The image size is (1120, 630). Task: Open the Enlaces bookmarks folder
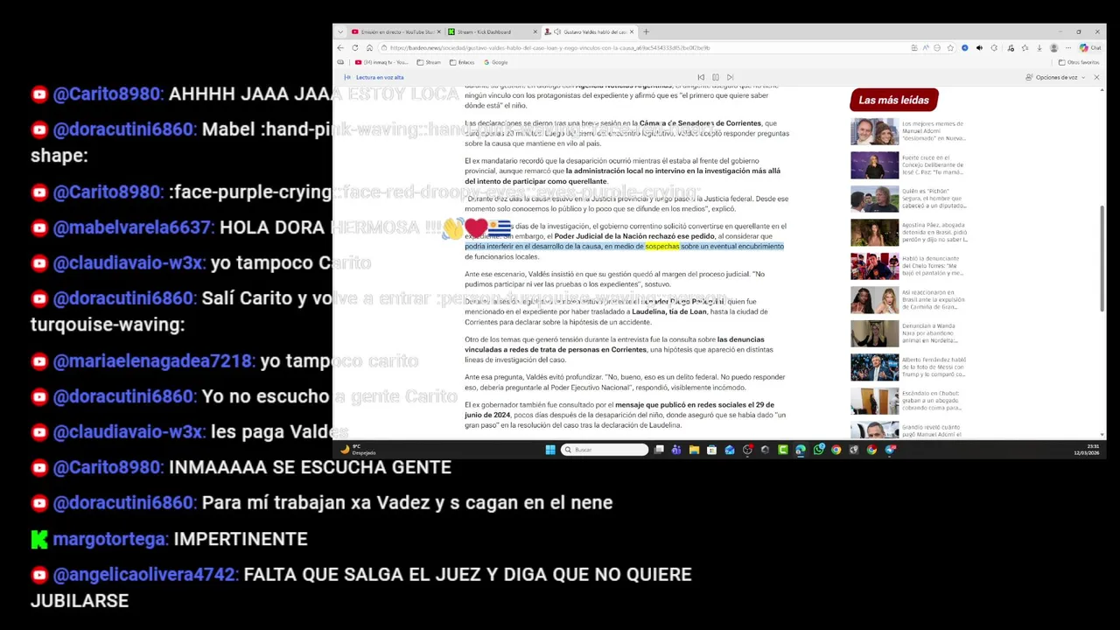462,62
